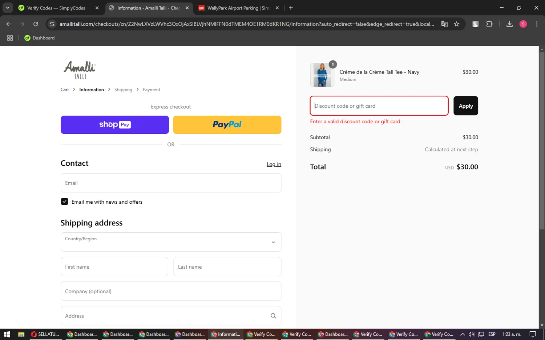545x340 pixels.
Task: Open the apps grid in bookmarks bar
Action: tap(10, 38)
